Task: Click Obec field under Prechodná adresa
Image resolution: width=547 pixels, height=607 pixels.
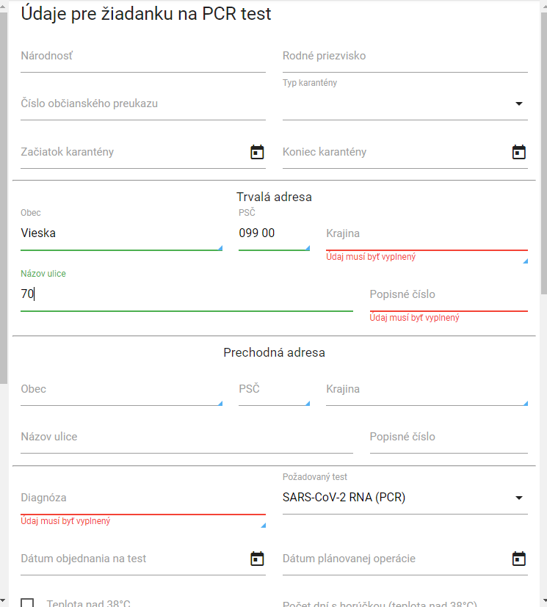Action: pyautogui.click(x=121, y=390)
